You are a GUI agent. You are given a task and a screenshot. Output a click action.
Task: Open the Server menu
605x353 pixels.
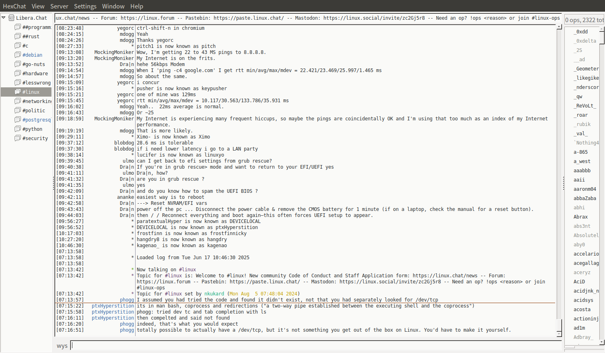[x=59, y=6]
